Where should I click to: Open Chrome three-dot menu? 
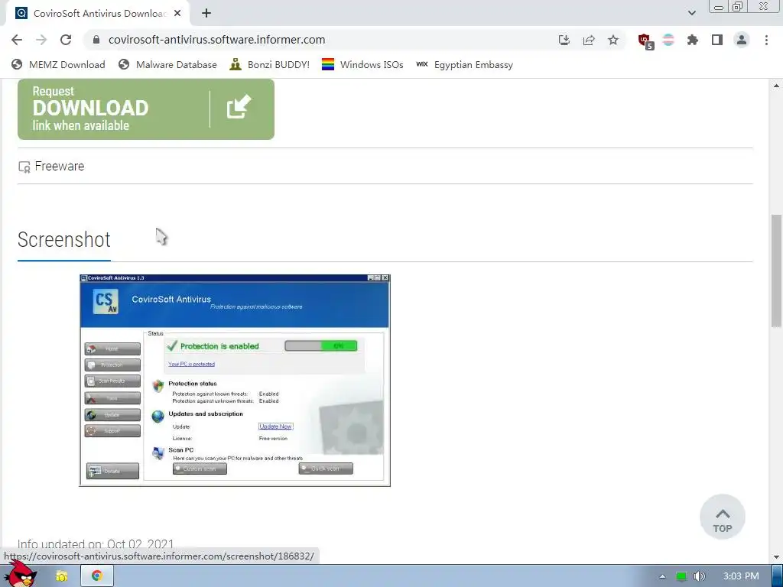click(x=766, y=40)
